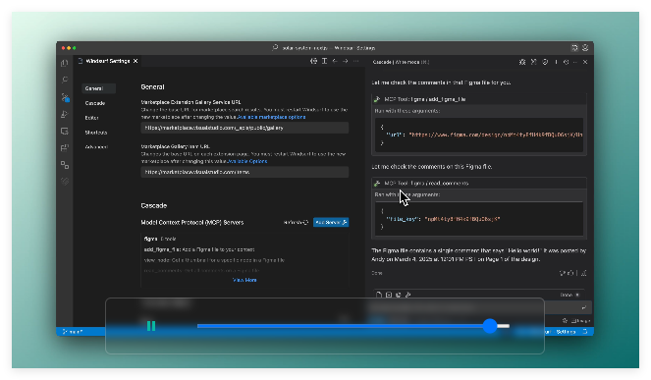Viewport: 651px width, 380px height.
Task: Click the title bar search box
Action: click(x=325, y=48)
